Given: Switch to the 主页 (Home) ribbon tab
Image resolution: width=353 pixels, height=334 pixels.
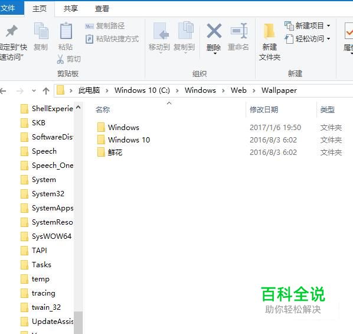Looking at the screenshot, I should [40, 9].
